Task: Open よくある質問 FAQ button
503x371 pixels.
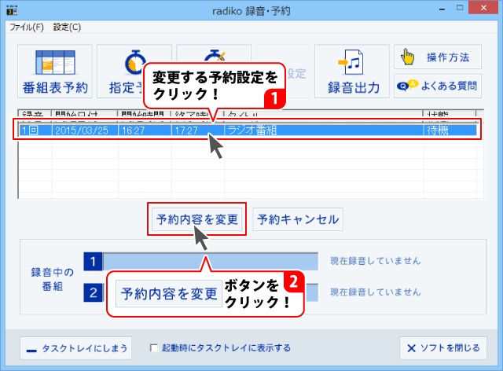Action: click(438, 86)
